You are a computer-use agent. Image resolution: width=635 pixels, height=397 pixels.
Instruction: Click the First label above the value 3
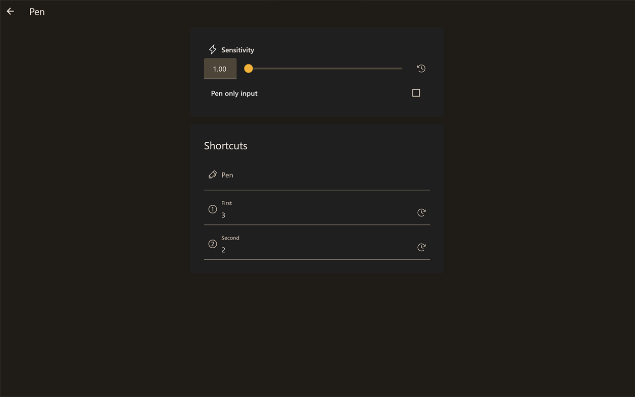coord(226,203)
